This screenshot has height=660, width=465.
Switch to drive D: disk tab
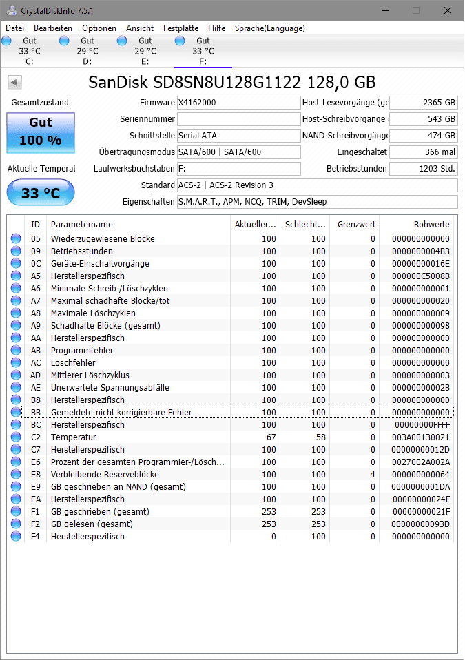[87, 51]
